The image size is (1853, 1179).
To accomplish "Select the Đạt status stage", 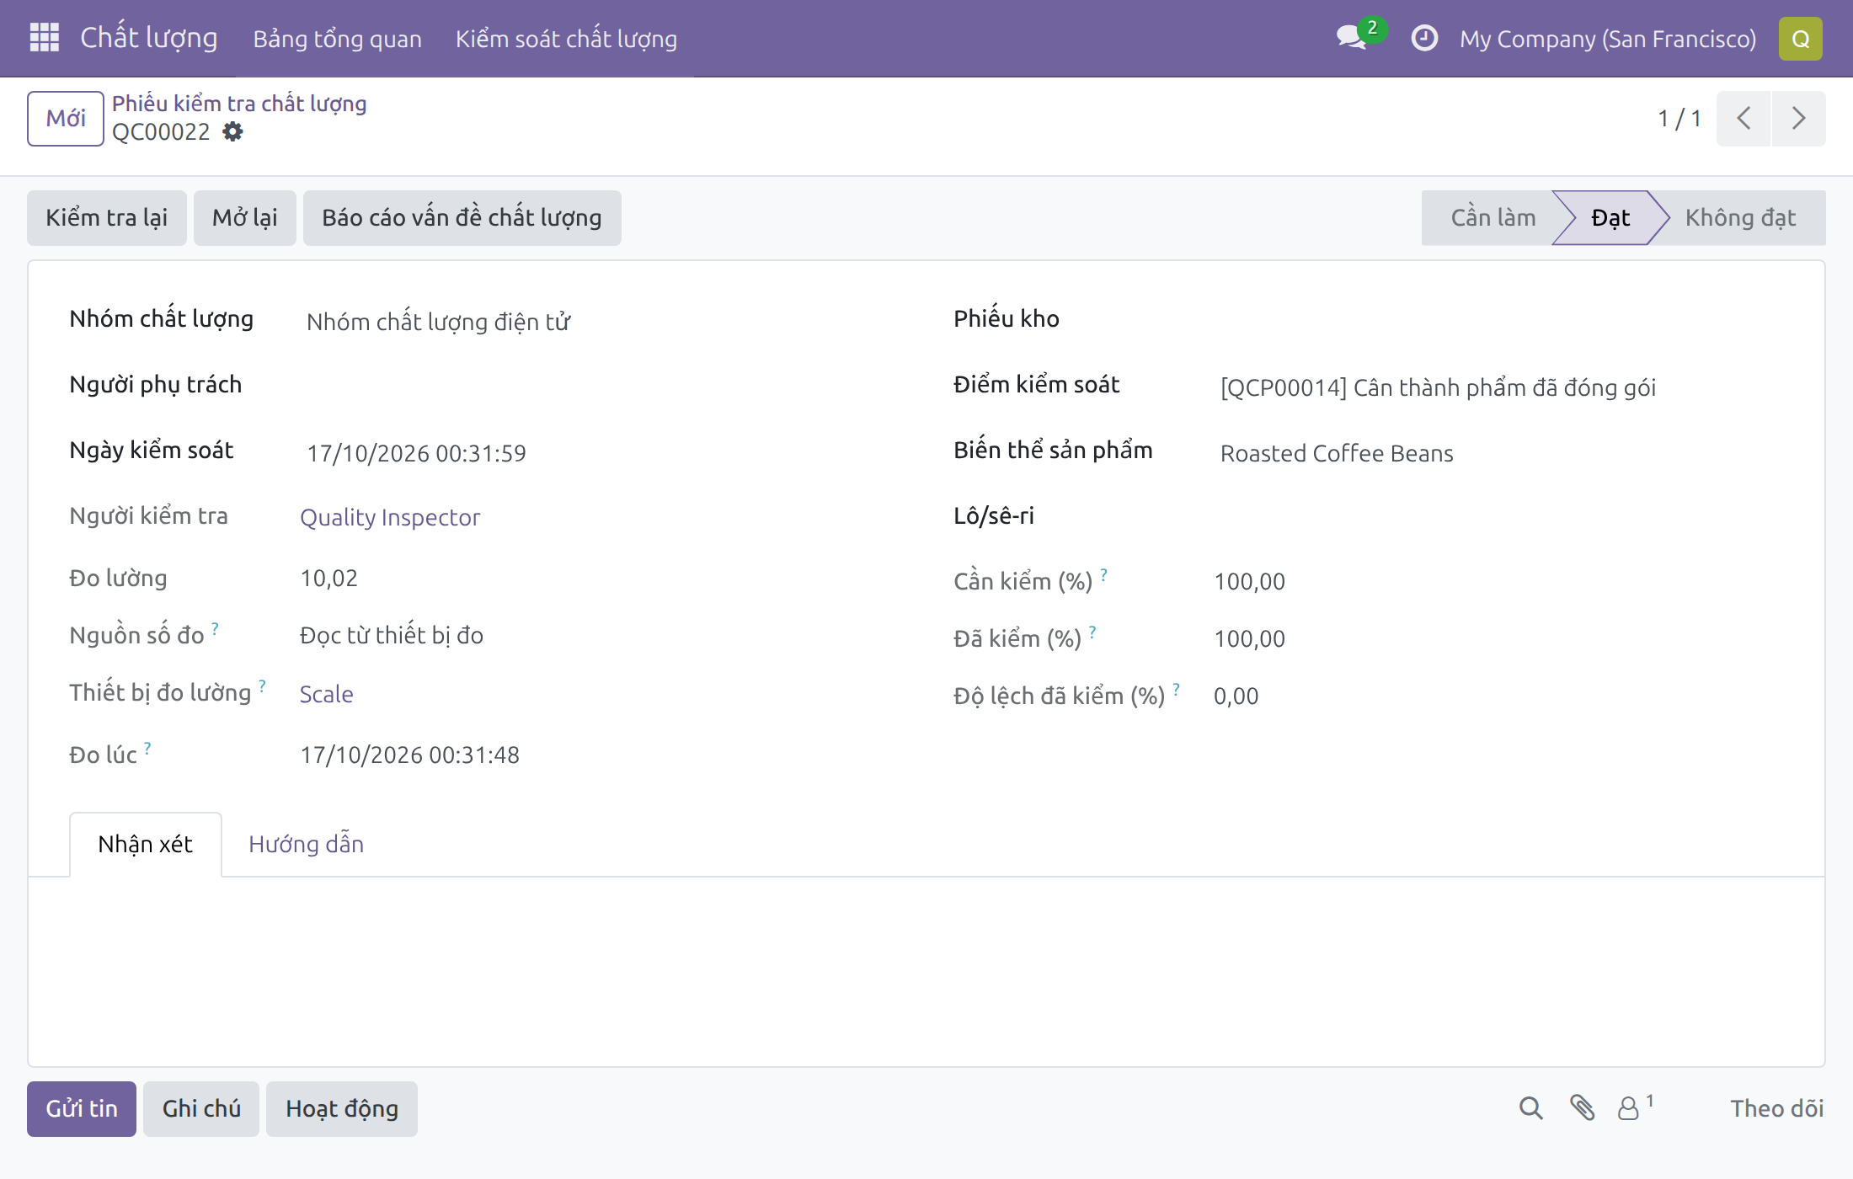I will tap(1610, 218).
